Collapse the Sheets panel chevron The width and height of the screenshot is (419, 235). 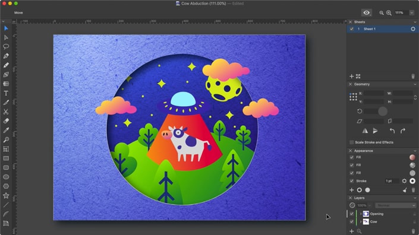click(x=415, y=22)
